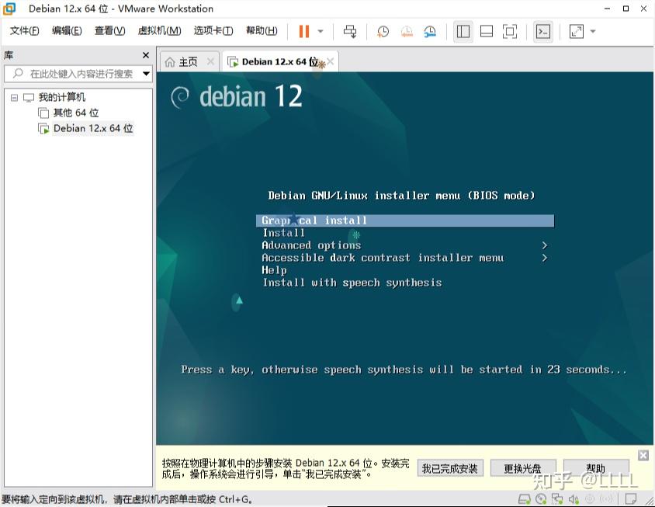Viewport: 655px width, 507px height.
Task: Open the 查看(V) menu
Action: 110,30
